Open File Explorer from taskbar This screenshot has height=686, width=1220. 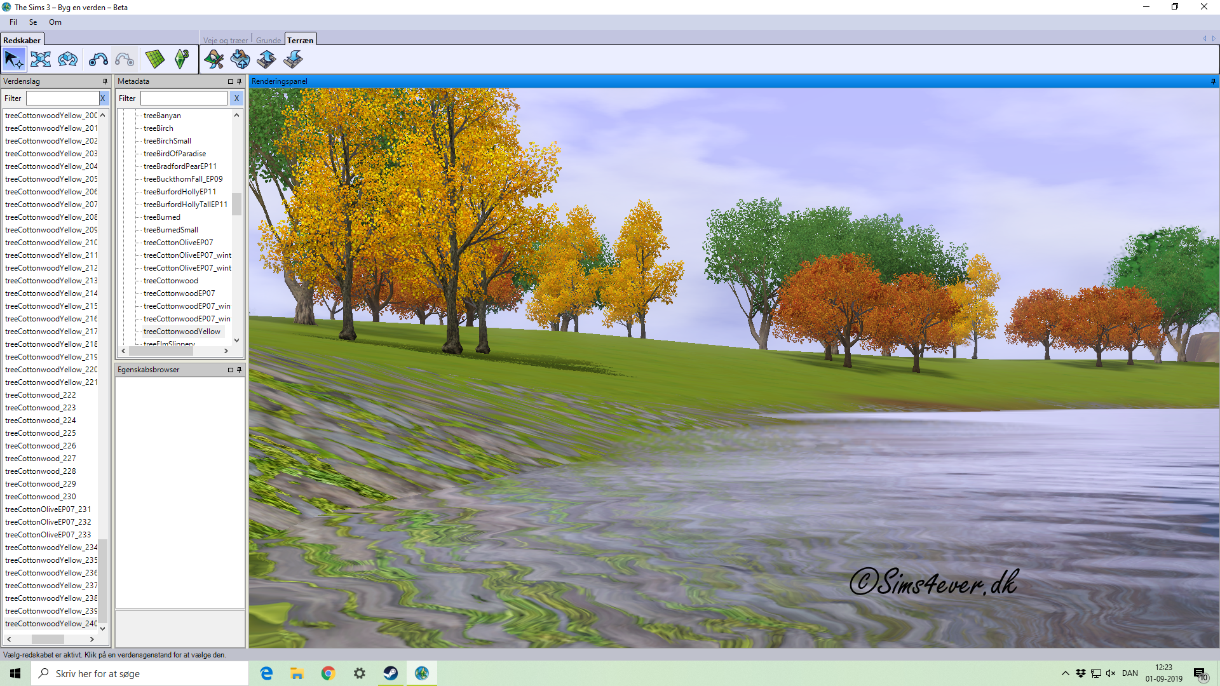coord(297,673)
